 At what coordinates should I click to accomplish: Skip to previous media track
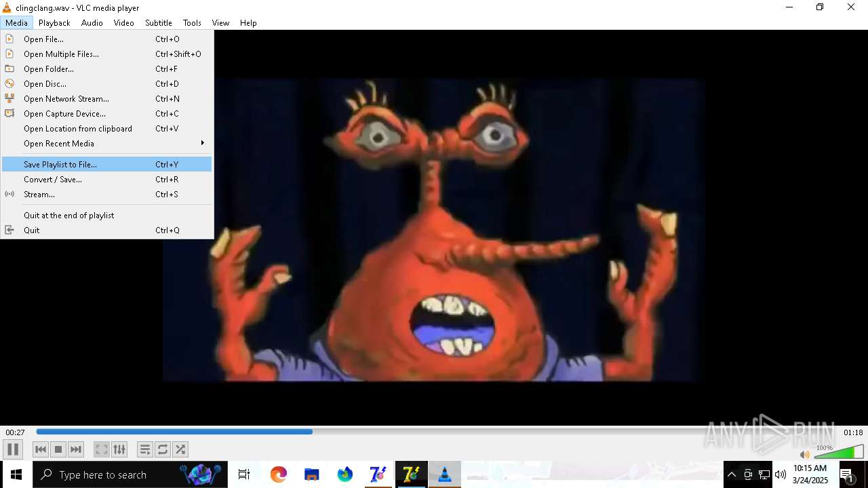pyautogui.click(x=41, y=449)
